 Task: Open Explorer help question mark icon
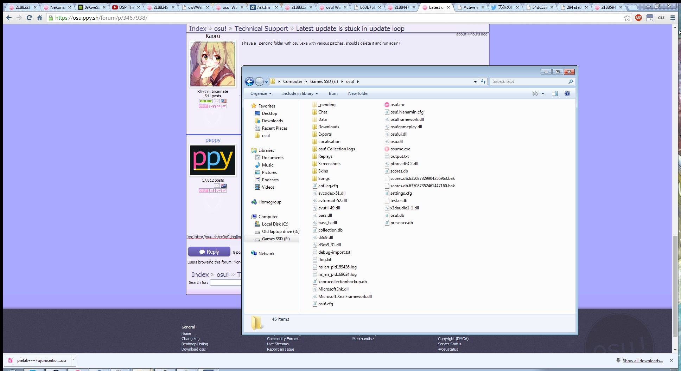pyautogui.click(x=567, y=93)
